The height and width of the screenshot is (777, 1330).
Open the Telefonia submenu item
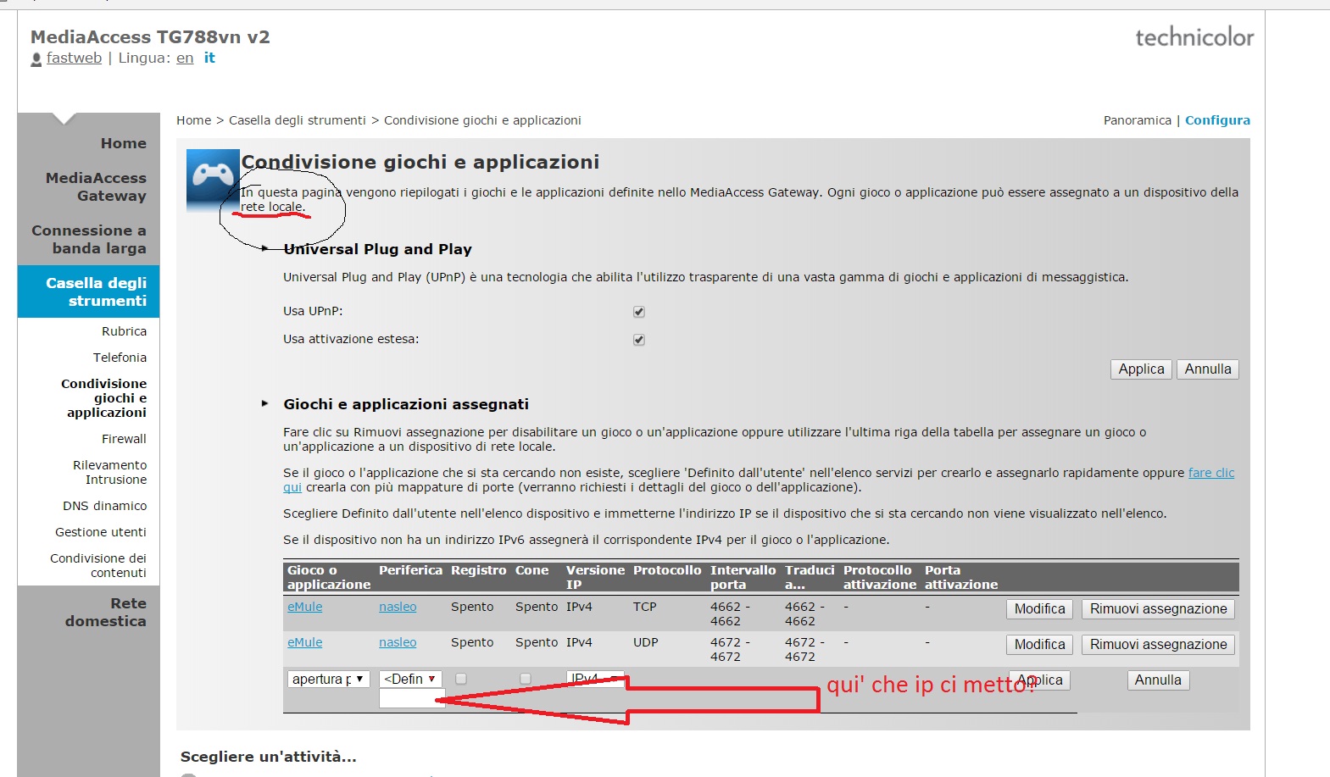click(x=120, y=358)
